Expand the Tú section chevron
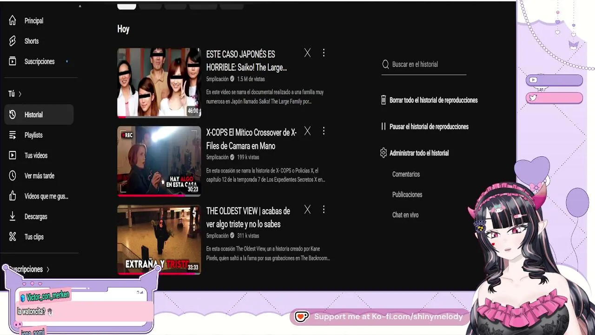 point(20,94)
